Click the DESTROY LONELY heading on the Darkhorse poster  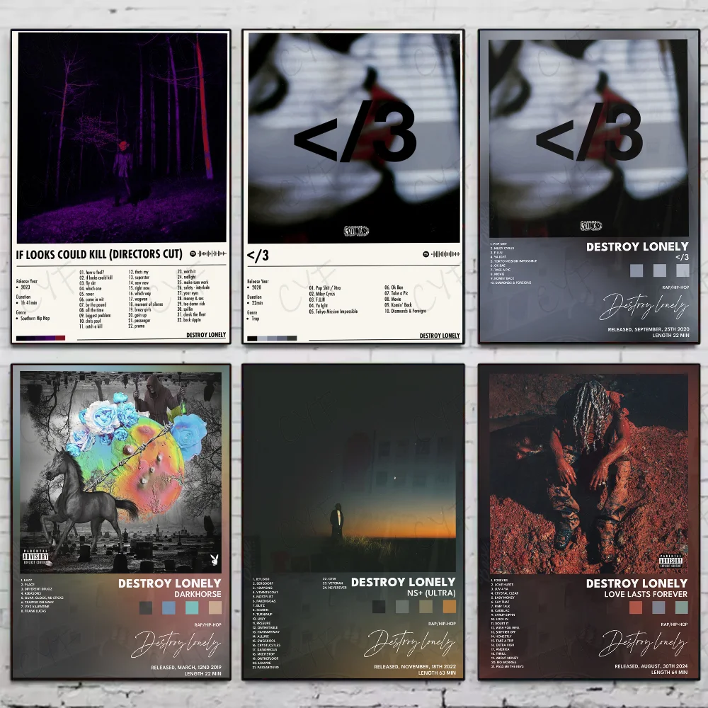coord(170,583)
